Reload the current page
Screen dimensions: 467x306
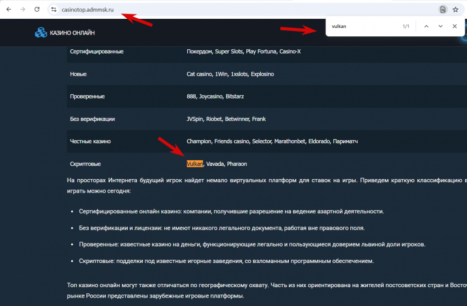pos(37,9)
